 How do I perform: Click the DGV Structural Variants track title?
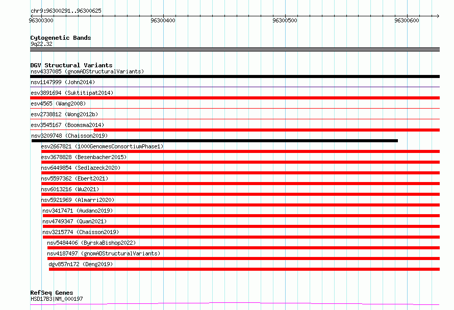[71, 65]
